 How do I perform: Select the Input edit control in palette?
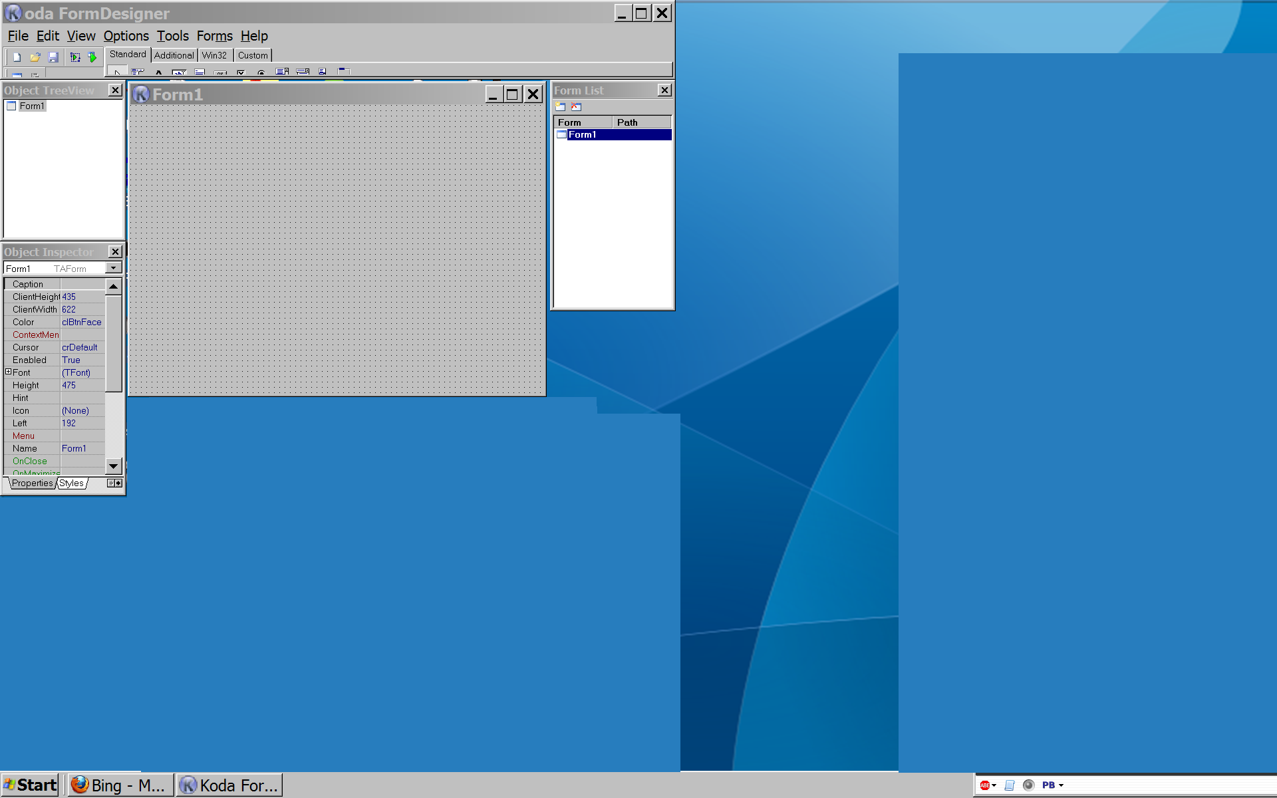pyautogui.click(x=179, y=72)
